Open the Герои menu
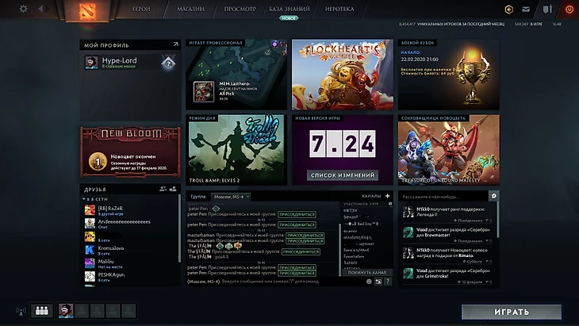This screenshot has height=326, width=579. 141,9
